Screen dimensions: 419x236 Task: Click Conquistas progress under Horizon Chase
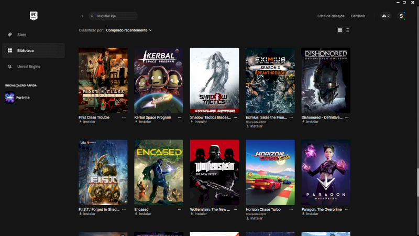256,214
